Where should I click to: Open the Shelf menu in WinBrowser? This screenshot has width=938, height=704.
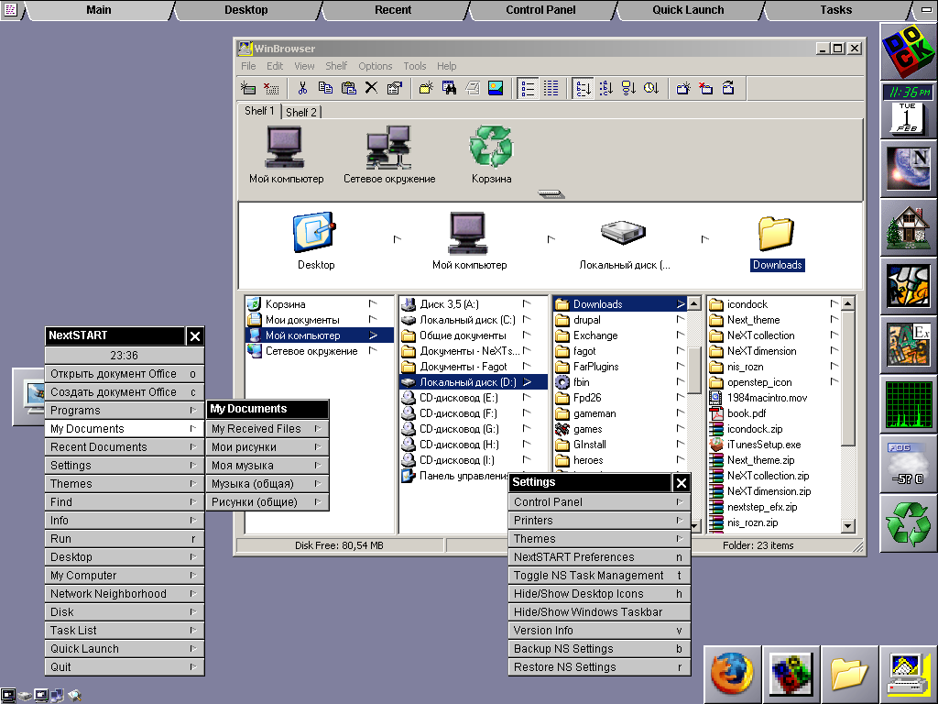pyautogui.click(x=335, y=66)
